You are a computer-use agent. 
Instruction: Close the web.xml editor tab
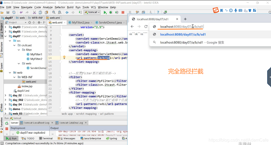pos(65,22)
